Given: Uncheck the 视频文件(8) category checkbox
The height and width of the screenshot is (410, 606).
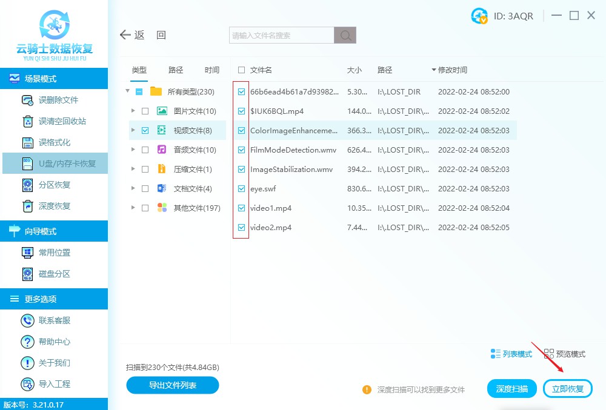Looking at the screenshot, I should point(145,130).
